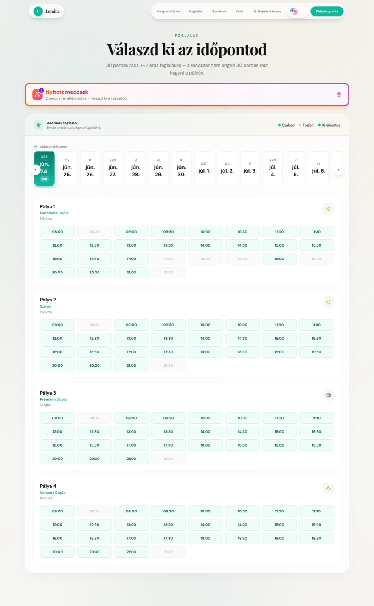This screenshot has width=374, height=606.
Task: Click the Kiválasztva legend color dot
Action: [320, 125]
